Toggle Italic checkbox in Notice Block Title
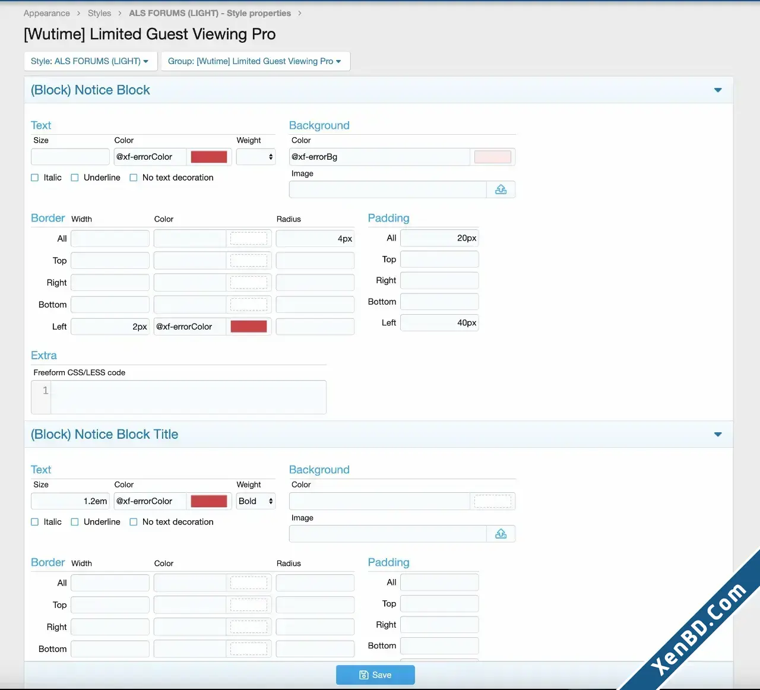760x690 pixels. coord(34,522)
